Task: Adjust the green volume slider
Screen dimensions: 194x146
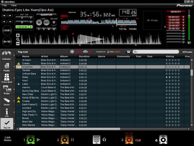Action: 189,16
